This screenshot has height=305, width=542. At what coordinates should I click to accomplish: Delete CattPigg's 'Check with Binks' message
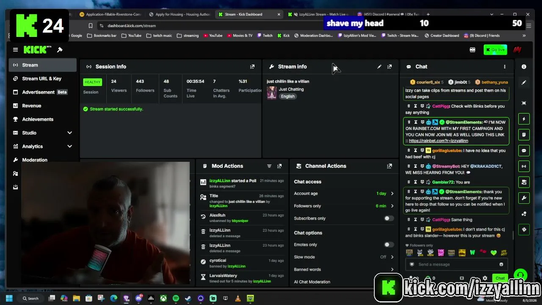409,106
